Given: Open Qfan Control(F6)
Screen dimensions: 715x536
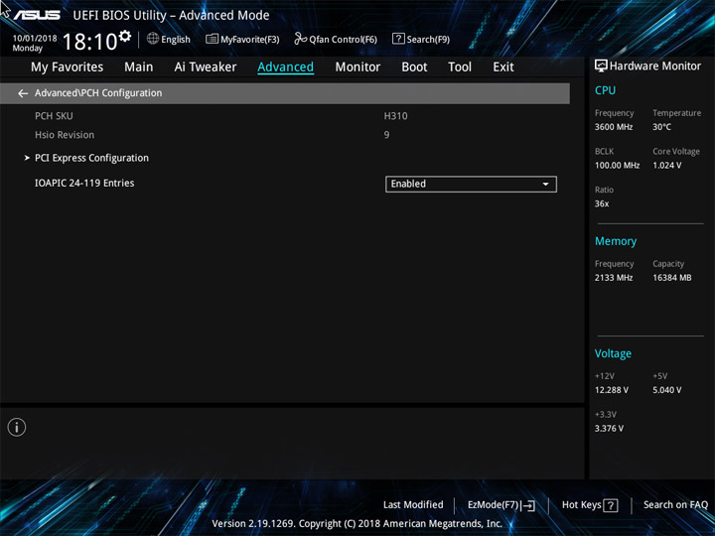Looking at the screenshot, I should coord(336,39).
